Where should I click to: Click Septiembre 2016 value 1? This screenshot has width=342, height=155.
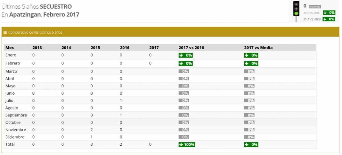click(x=121, y=115)
